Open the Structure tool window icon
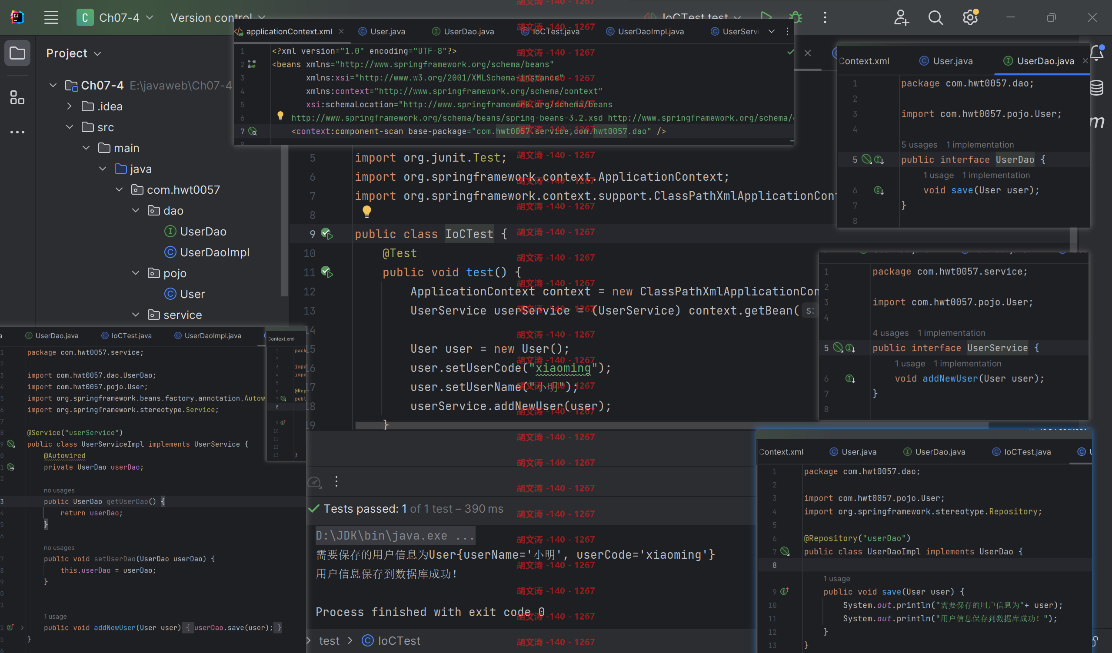Image resolution: width=1112 pixels, height=653 pixels. [x=17, y=97]
